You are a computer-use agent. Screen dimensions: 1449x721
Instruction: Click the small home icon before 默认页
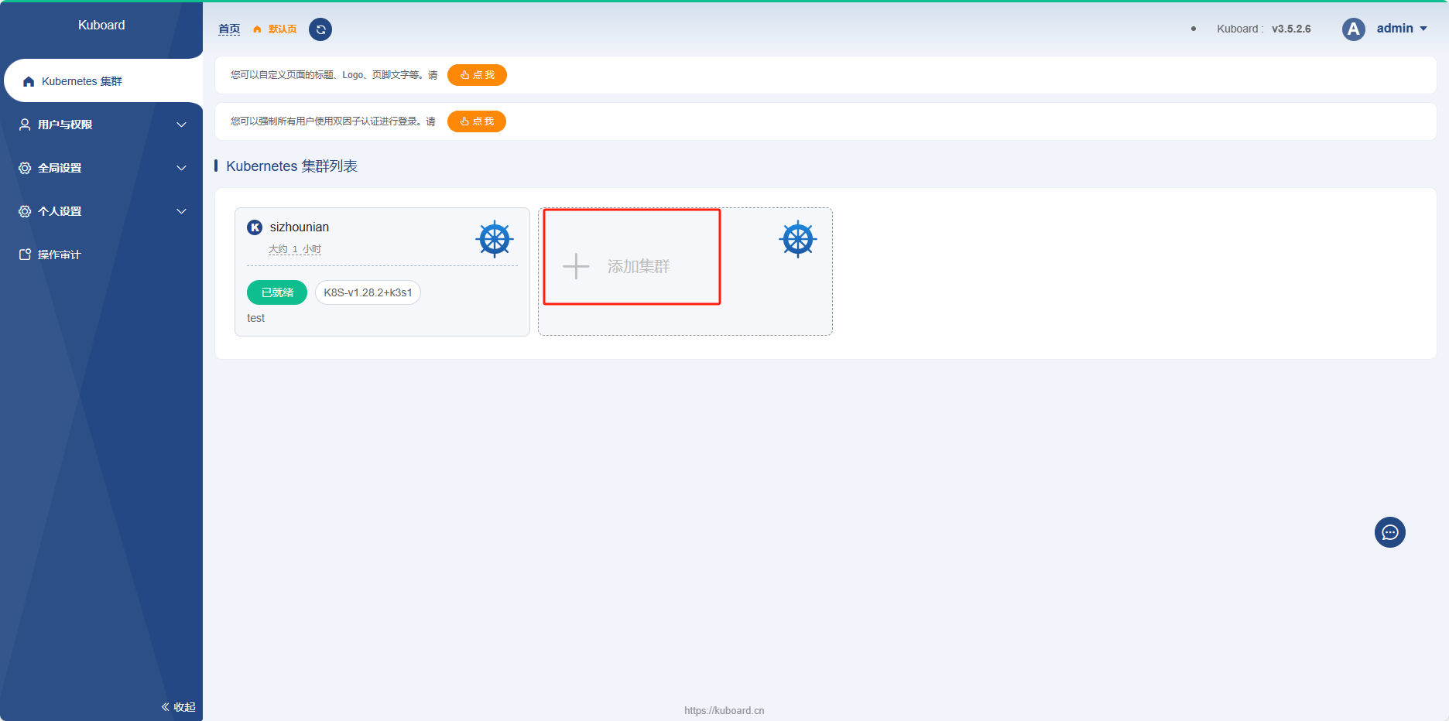(x=257, y=29)
